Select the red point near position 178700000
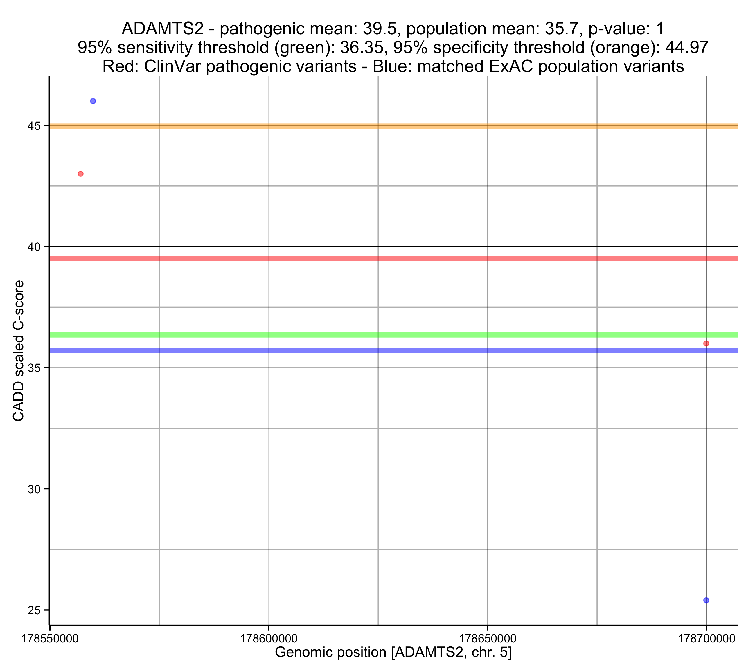The width and height of the screenshot is (755, 670). point(706,343)
